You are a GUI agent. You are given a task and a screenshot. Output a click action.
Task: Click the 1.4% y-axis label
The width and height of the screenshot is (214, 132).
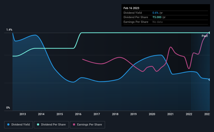point(9,30)
